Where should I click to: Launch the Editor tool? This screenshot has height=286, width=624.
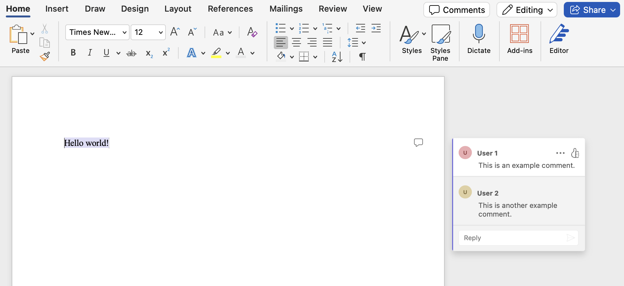coord(559,39)
